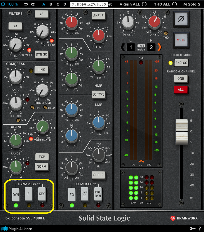Click the red HF frequency knob
This screenshot has width=204, height=232.
click(x=99, y=36)
